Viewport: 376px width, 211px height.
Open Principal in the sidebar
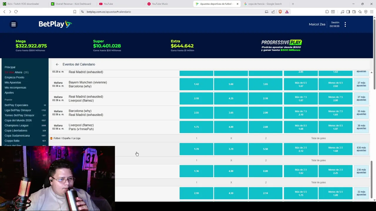coord(10,67)
